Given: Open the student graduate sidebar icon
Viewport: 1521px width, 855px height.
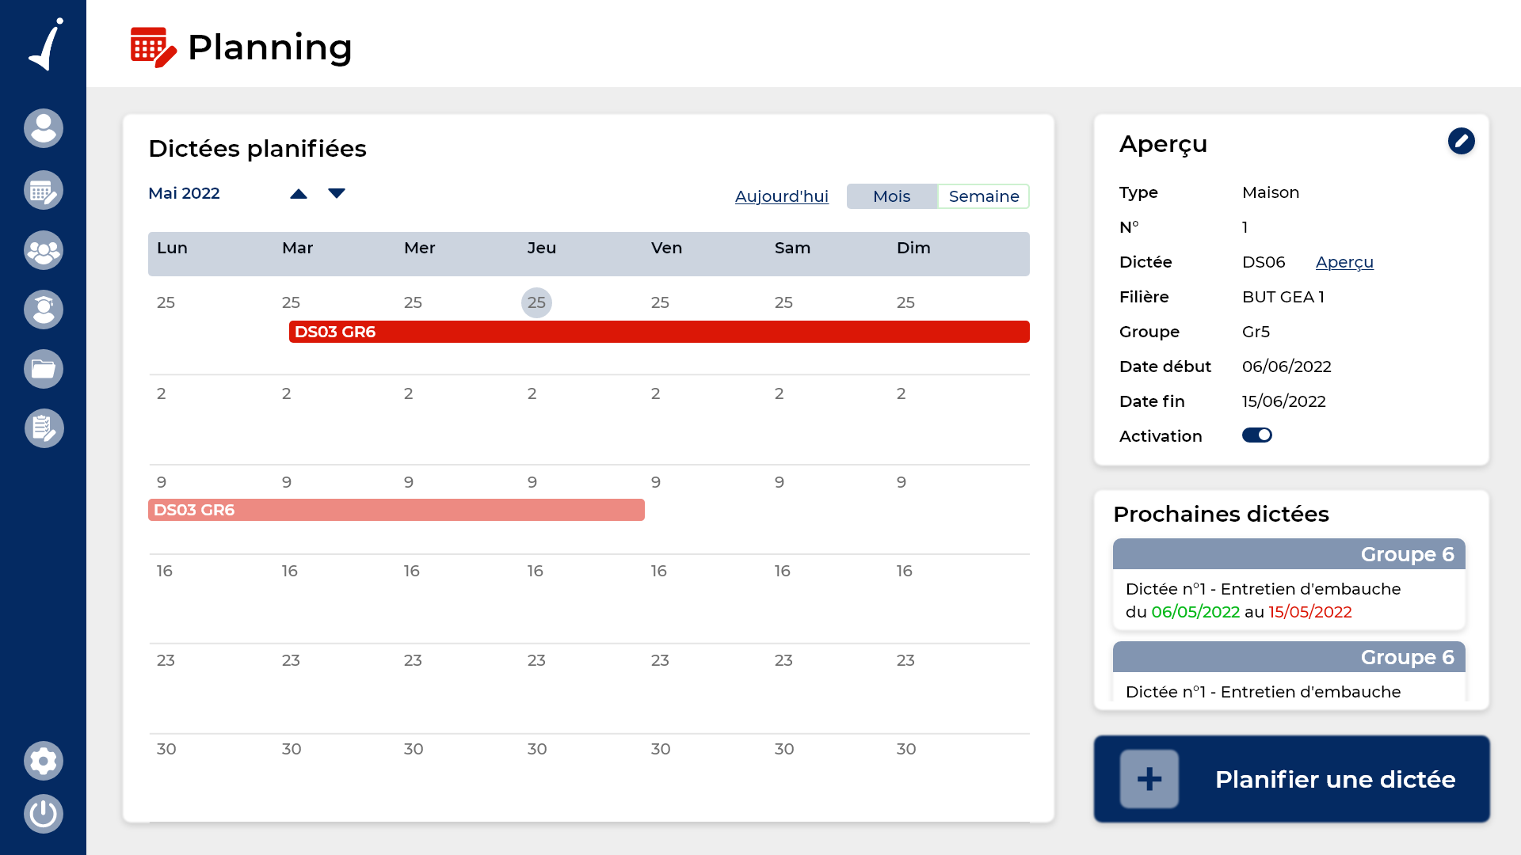Looking at the screenshot, I should (44, 310).
